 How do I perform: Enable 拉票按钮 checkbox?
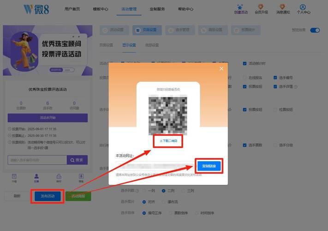point(275,109)
